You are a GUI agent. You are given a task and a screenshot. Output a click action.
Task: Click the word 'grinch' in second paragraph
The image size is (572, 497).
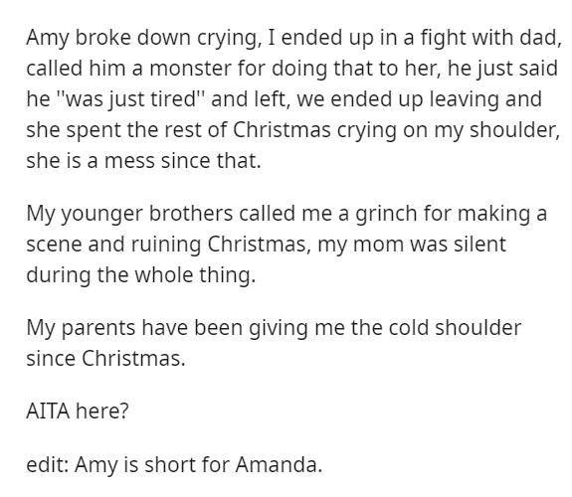386,214
